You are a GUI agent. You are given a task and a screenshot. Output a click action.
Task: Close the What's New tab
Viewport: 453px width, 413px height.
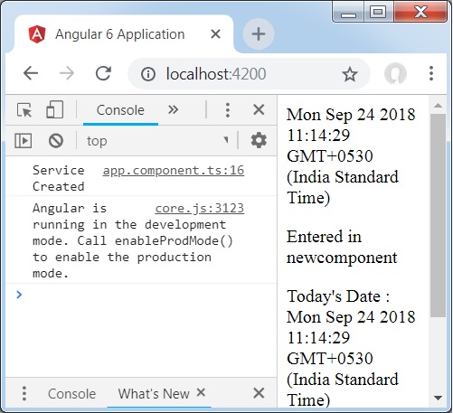click(201, 392)
